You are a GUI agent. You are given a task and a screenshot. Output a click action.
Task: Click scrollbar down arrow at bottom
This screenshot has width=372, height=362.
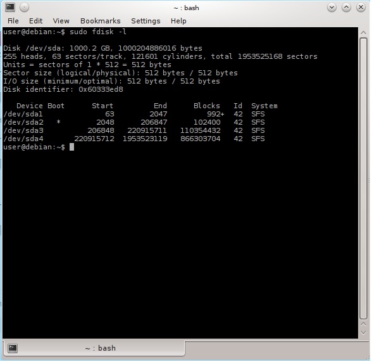click(363, 333)
